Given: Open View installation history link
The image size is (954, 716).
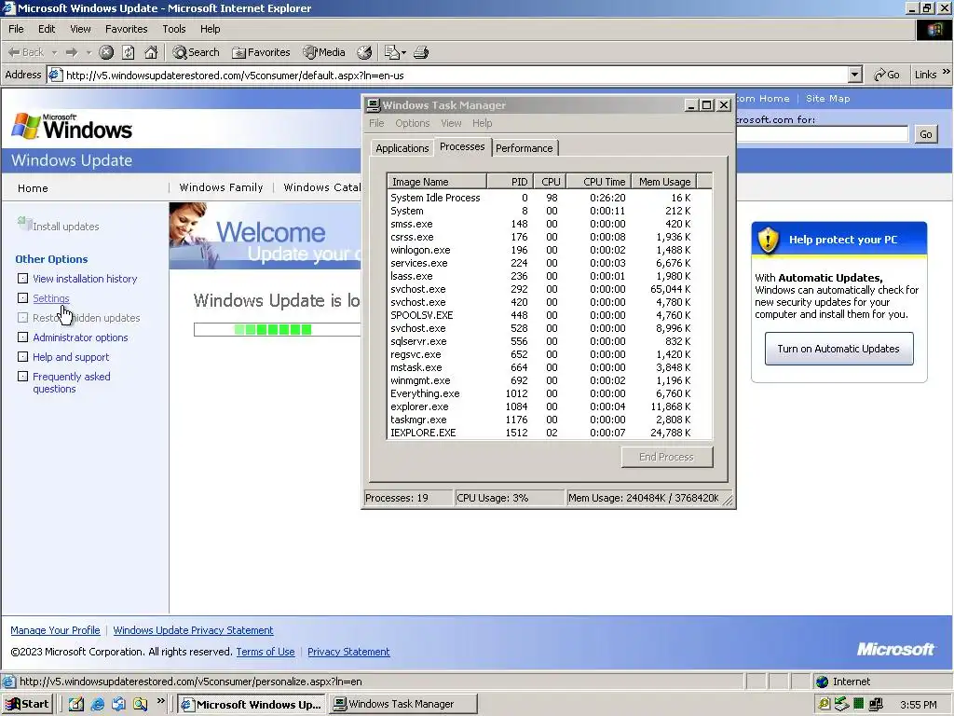Looking at the screenshot, I should coord(85,279).
